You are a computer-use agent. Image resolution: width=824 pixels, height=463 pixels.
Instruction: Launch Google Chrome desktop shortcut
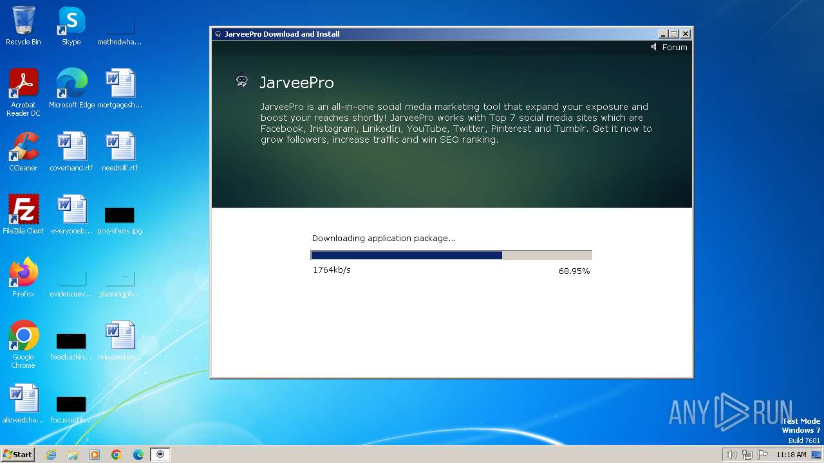point(23,344)
